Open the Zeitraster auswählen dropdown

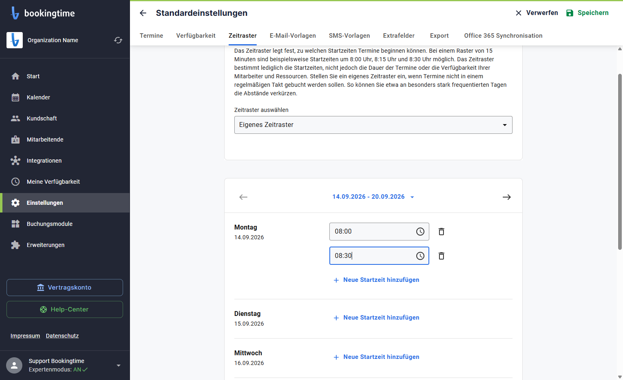coord(373,125)
